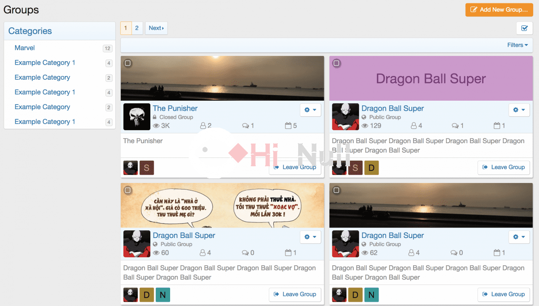Click comments icon on the 62-views group
Image resolution: width=539 pixels, height=306 pixels.
(454, 253)
